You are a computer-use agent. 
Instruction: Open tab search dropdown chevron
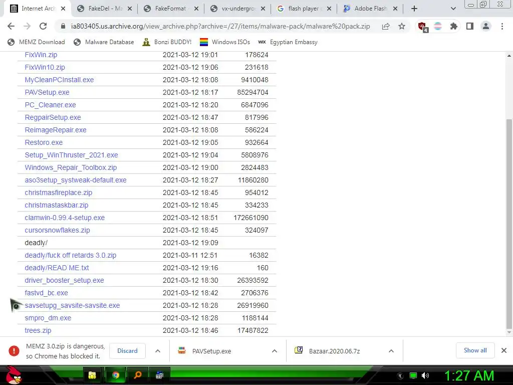[453, 9]
